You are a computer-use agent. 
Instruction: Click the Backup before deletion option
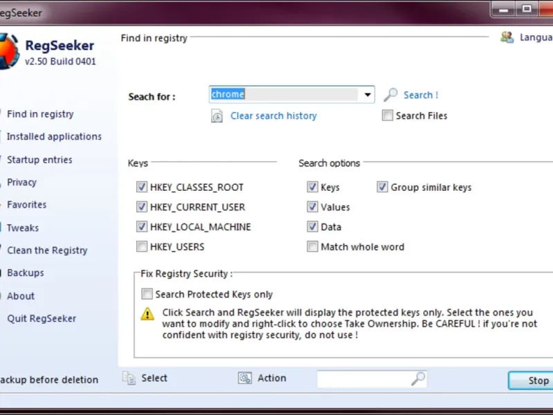[x=49, y=380]
